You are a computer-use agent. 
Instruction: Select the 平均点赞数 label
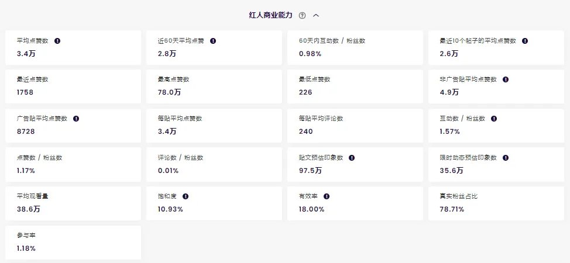(32, 41)
